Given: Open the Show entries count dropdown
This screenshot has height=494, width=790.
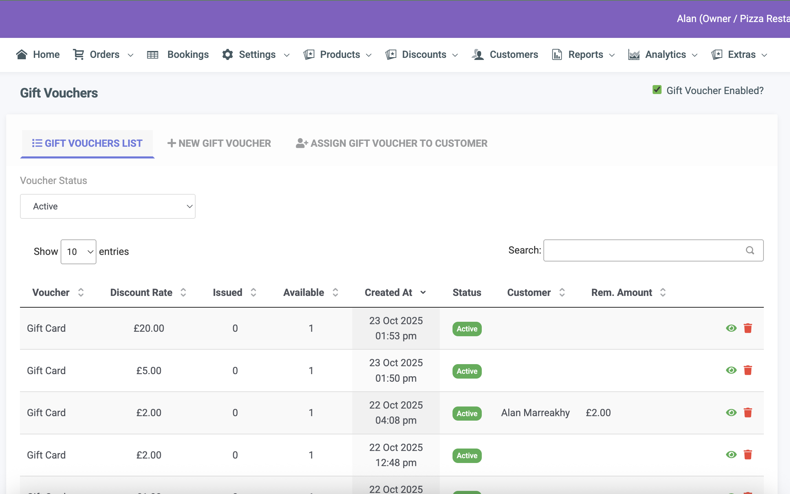Looking at the screenshot, I should click(x=79, y=252).
